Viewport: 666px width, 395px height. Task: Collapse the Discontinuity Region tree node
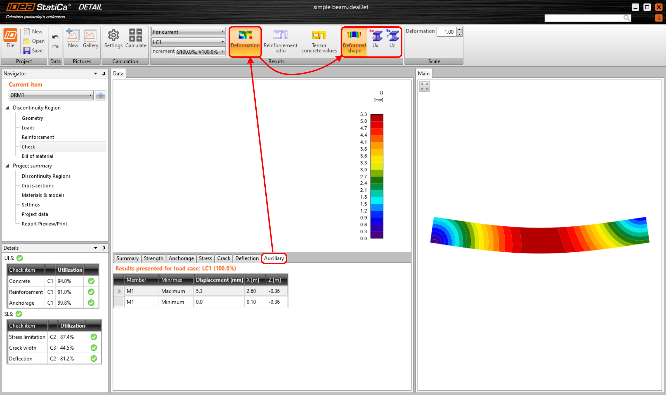[7, 108]
